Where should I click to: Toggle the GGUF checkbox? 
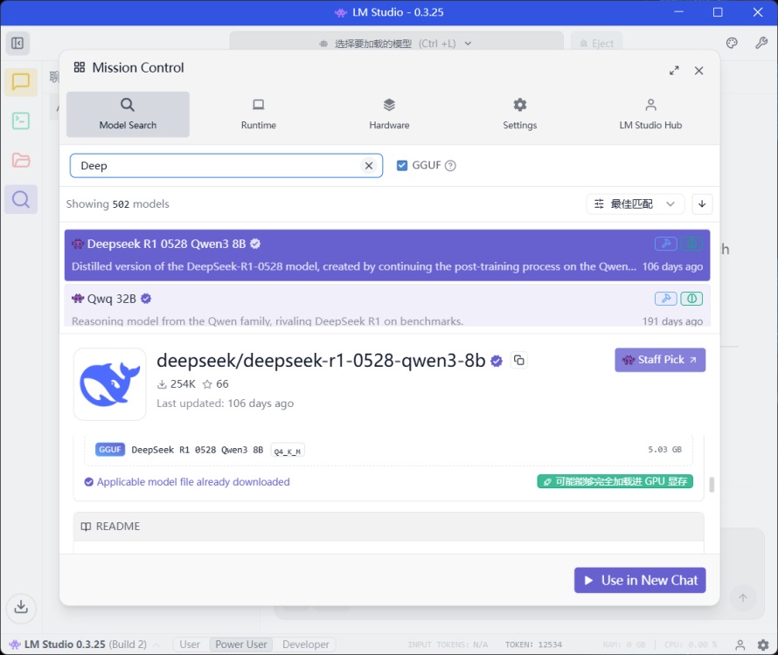click(402, 166)
